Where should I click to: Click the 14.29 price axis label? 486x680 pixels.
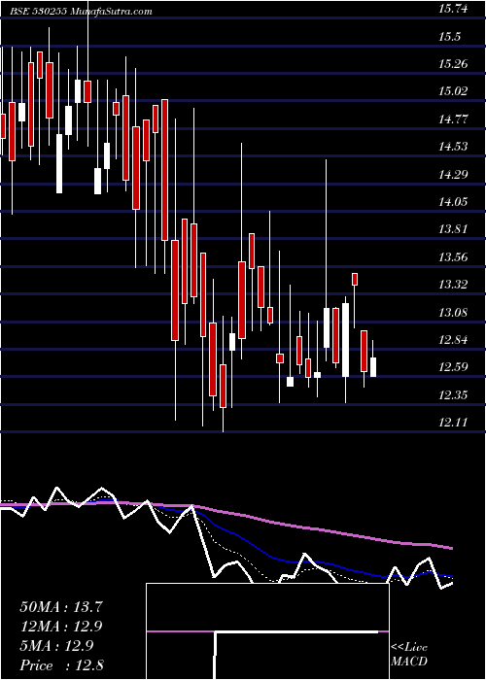[x=454, y=174]
